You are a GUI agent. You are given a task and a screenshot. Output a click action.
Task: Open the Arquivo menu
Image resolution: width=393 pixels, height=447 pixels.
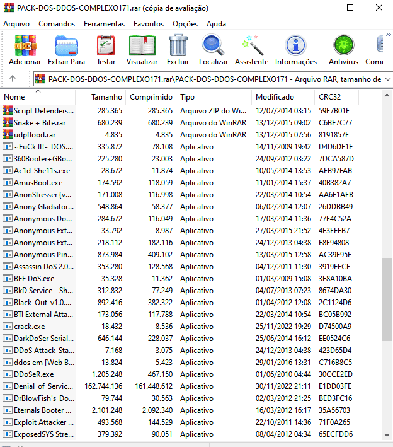tap(16, 24)
